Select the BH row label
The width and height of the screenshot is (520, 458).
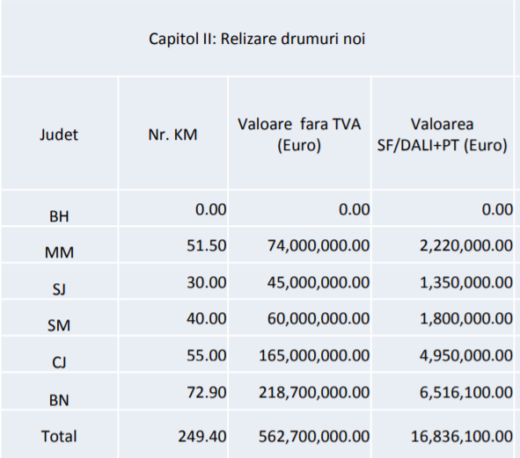(x=59, y=216)
